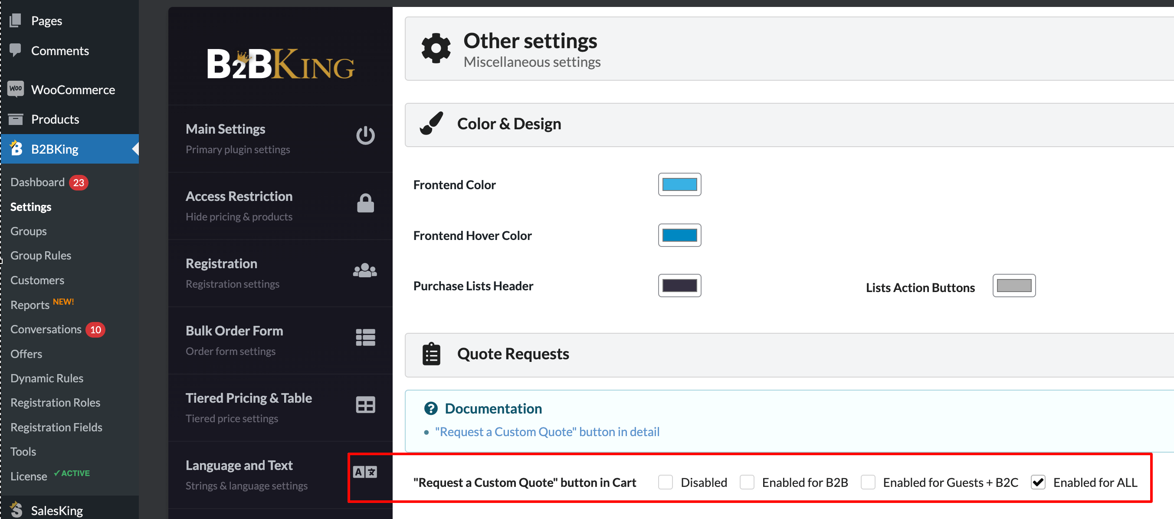The height and width of the screenshot is (519, 1174).
Task: Check Enabled for Guests + B2C
Action: 869,482
